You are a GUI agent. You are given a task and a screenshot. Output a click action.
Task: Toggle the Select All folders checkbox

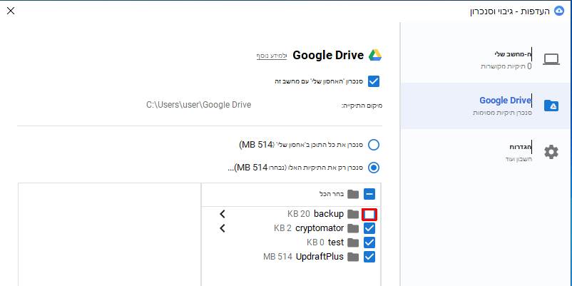click(x=369, y=194)
